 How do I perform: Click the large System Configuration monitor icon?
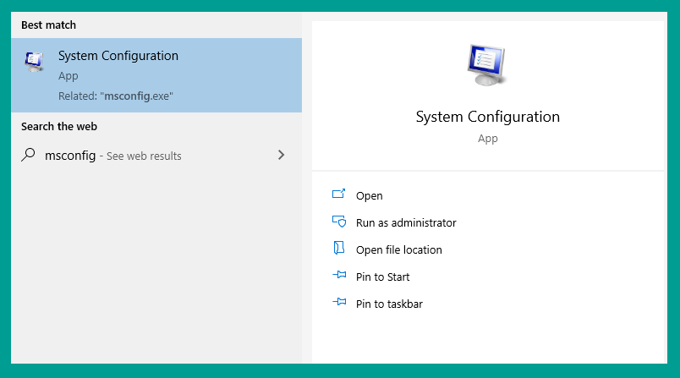coord(487,65)
